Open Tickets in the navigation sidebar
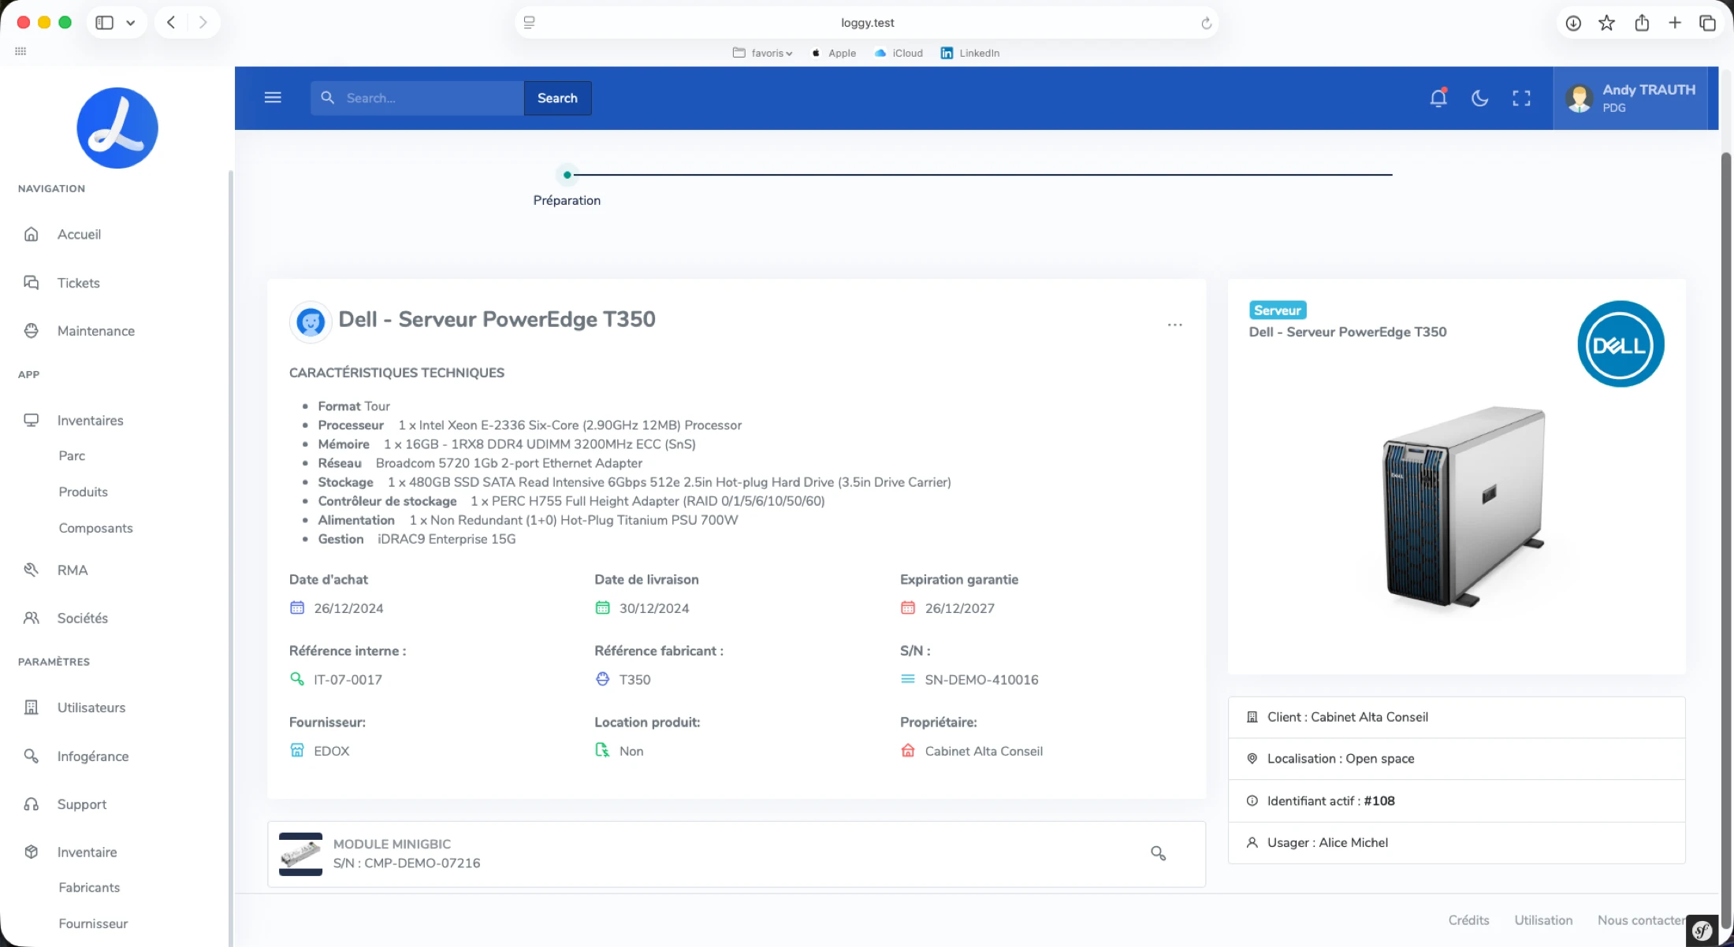 tap(79, 283)
